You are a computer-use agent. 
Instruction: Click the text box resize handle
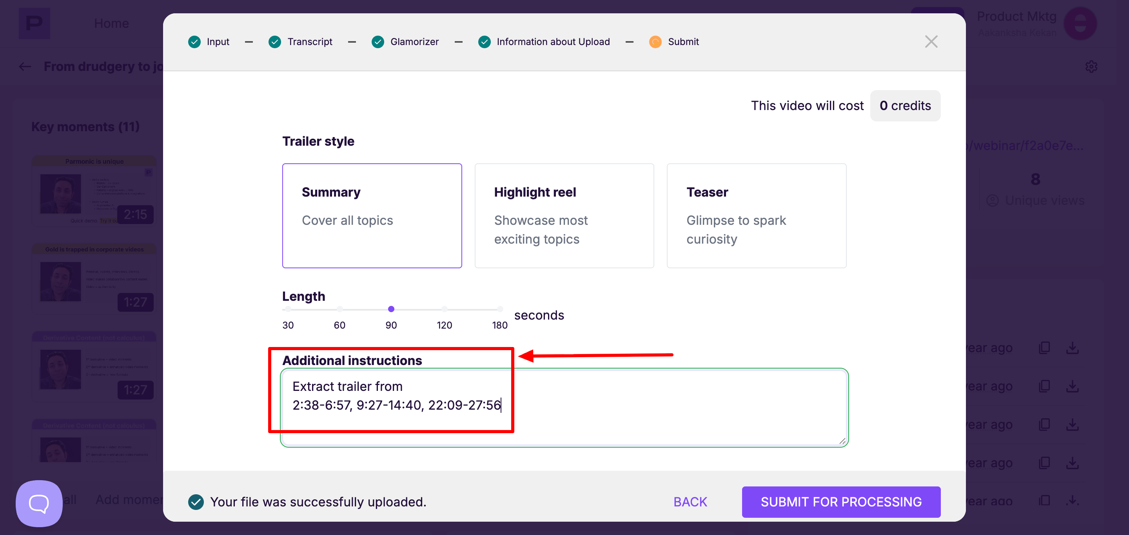point(842,441)
